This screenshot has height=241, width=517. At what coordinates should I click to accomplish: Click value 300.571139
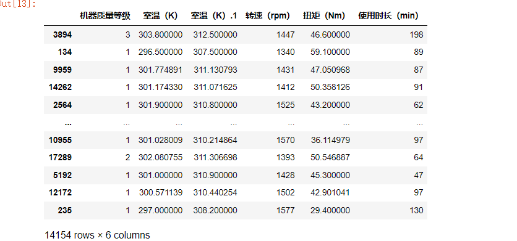(x=161, y=193)
